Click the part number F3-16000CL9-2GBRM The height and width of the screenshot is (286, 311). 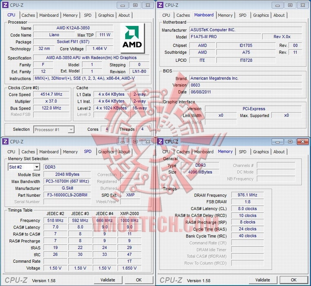(x=67, y=195)
